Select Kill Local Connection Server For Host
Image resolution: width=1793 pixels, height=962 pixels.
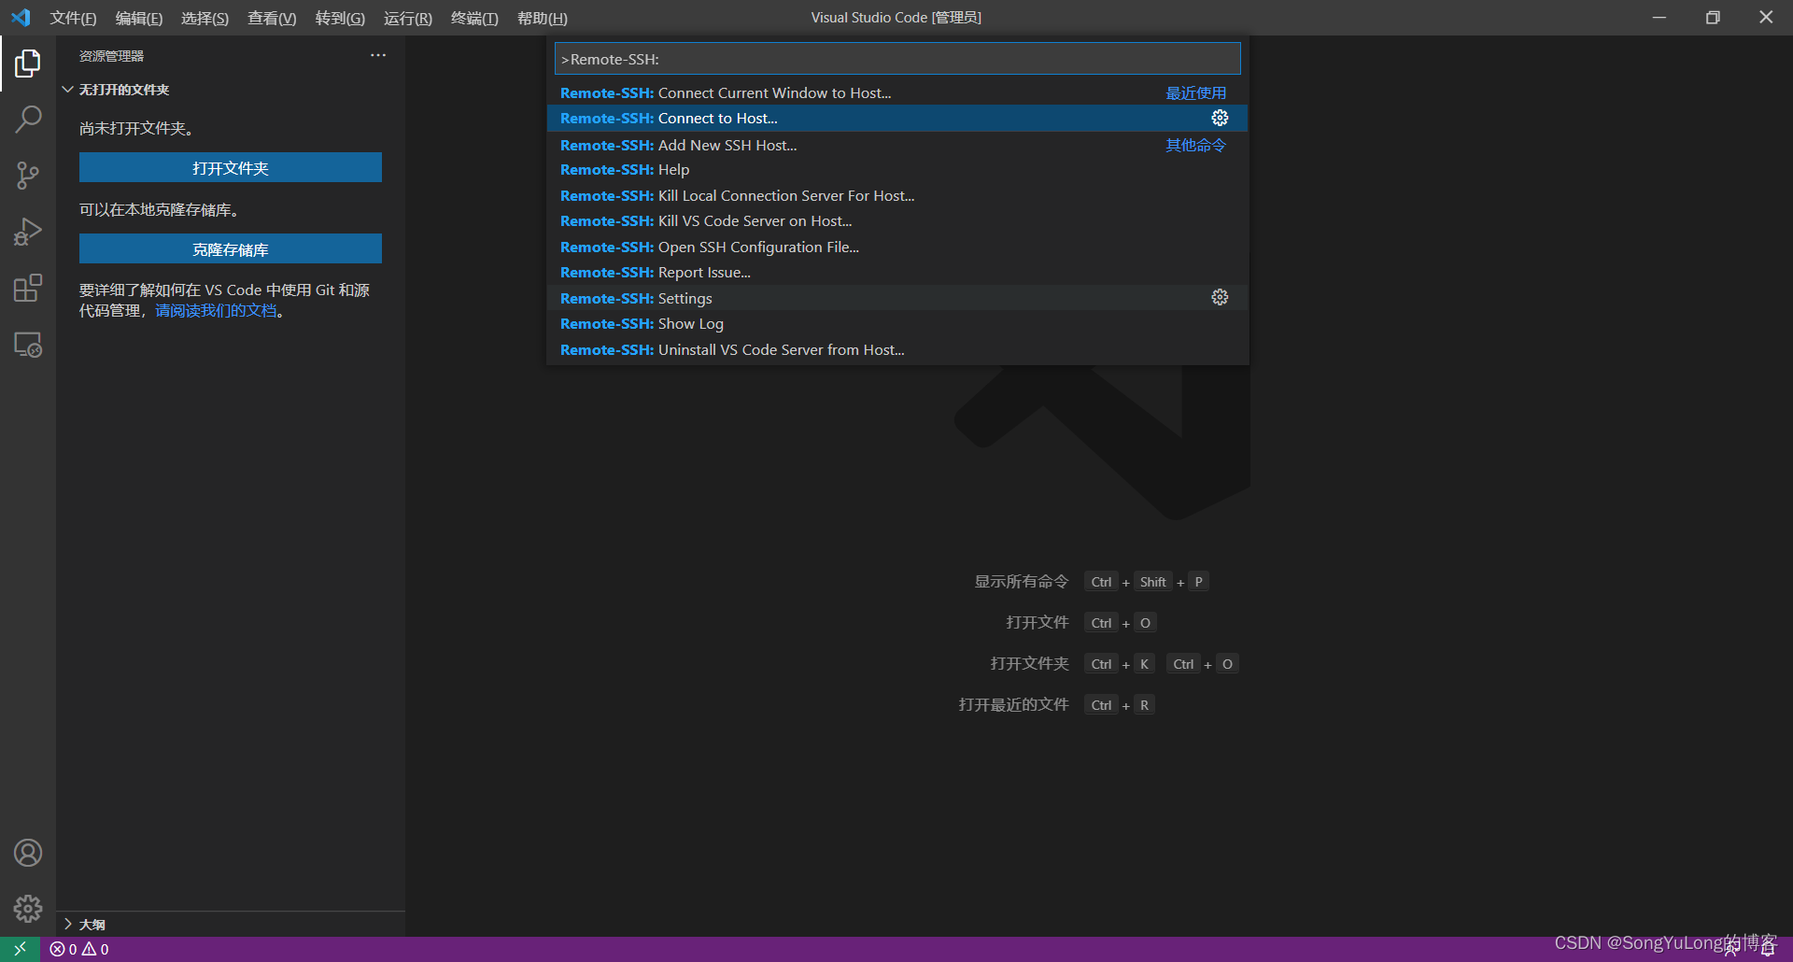[897, 195]
